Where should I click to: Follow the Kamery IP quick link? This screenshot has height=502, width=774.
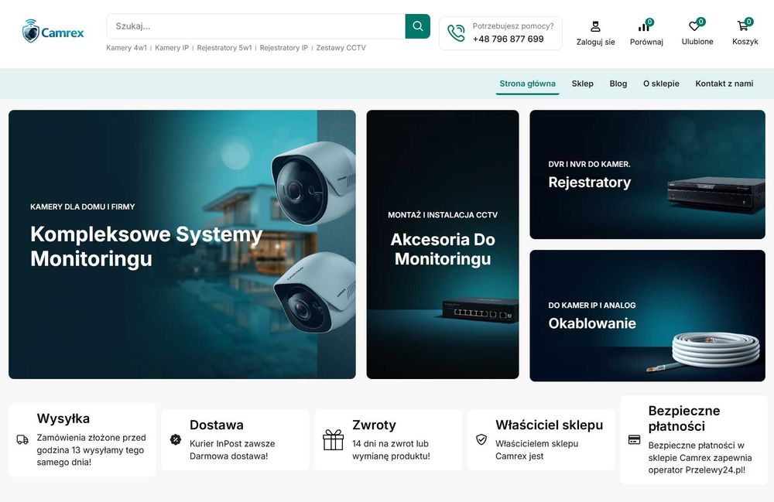click(172, 48)
